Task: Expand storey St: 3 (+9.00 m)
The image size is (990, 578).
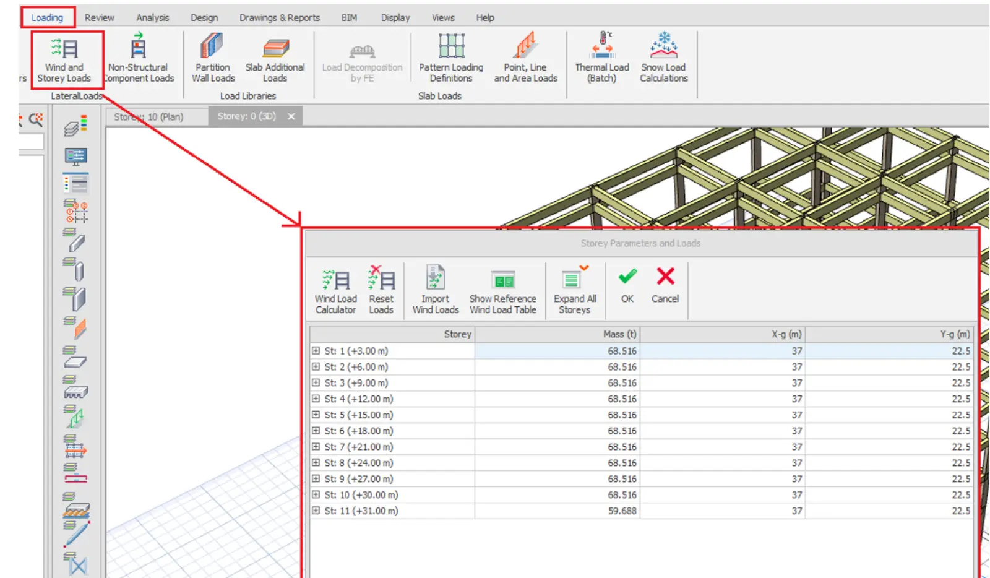Action: pos(316,383)
